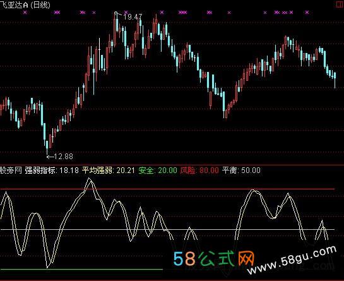
Task: Select the 强弱指标 18.18 indicator label
Action: point(52,170)
